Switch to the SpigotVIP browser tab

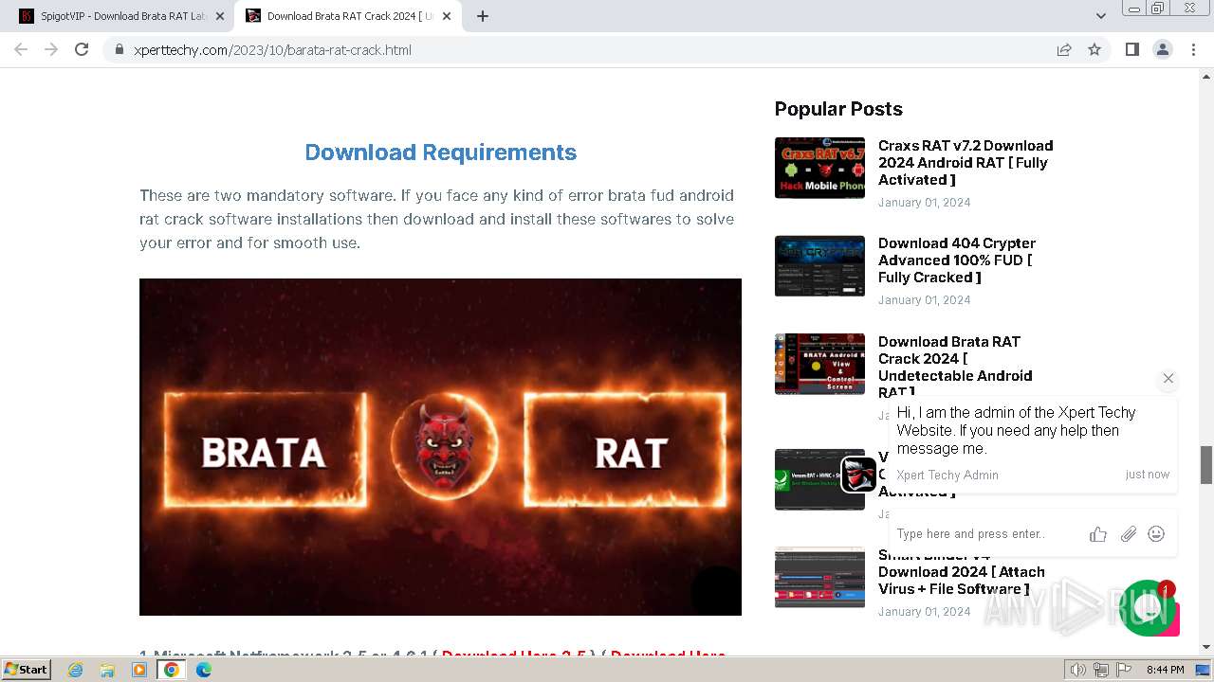(x=122, y=16)
